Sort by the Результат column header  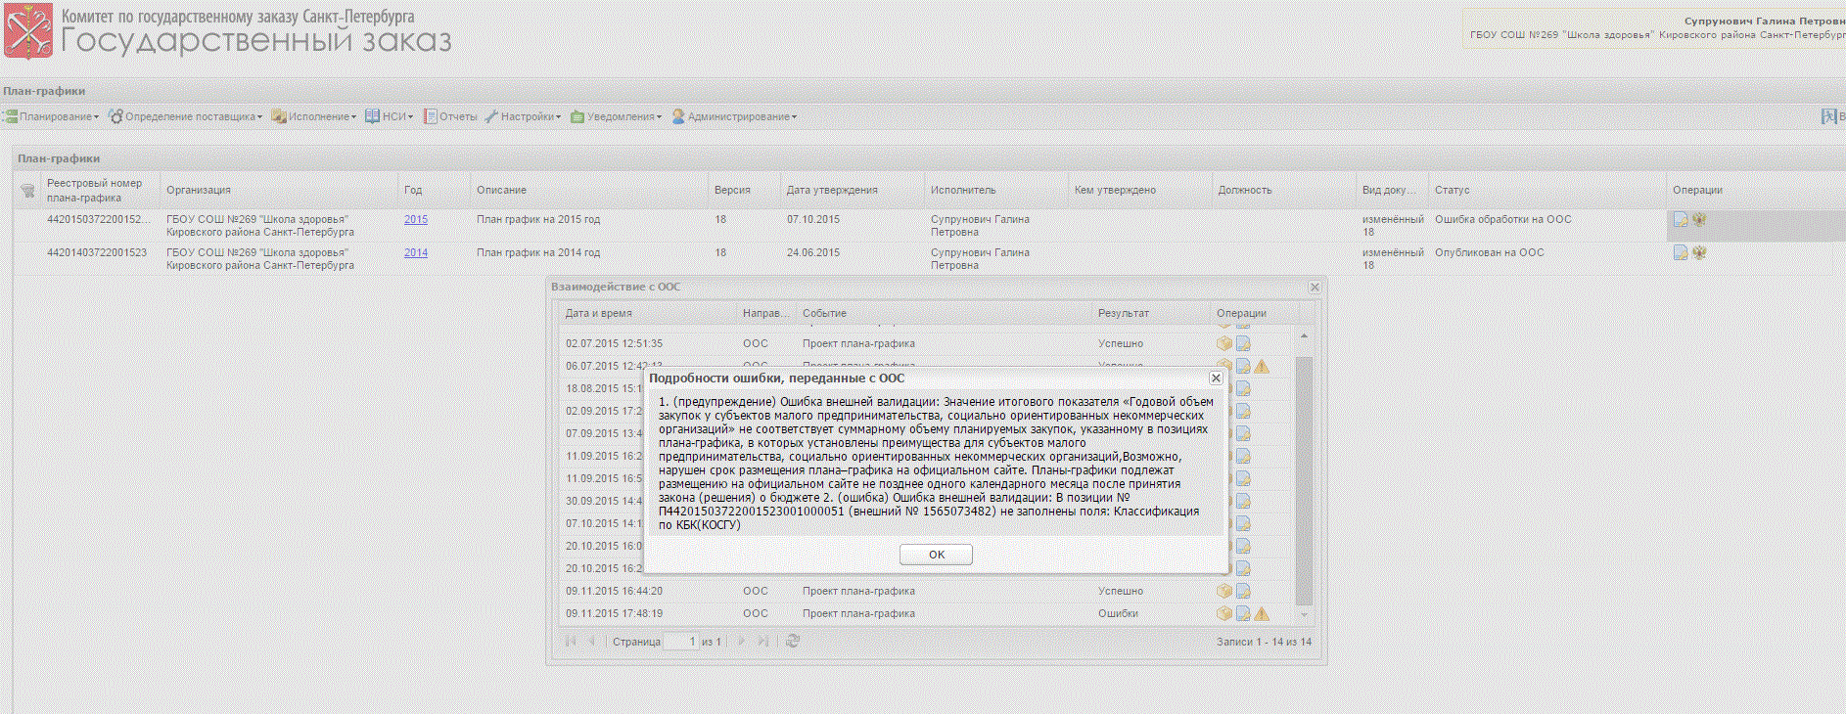pyautogui.click(x=1151, y=313)
